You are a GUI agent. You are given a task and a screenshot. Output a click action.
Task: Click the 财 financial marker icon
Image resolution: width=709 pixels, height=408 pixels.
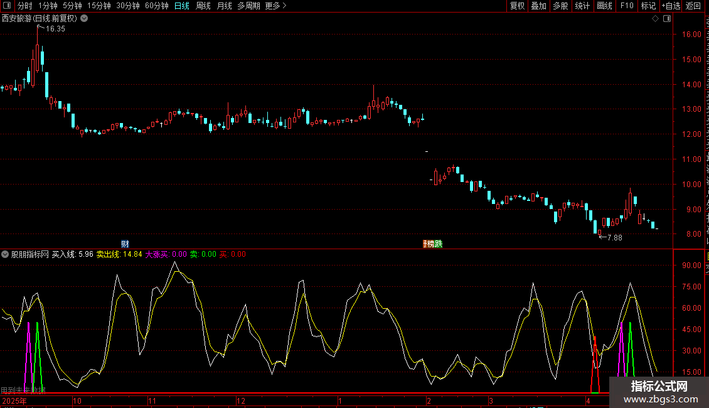pyautogui.click(x=125, y=244)
